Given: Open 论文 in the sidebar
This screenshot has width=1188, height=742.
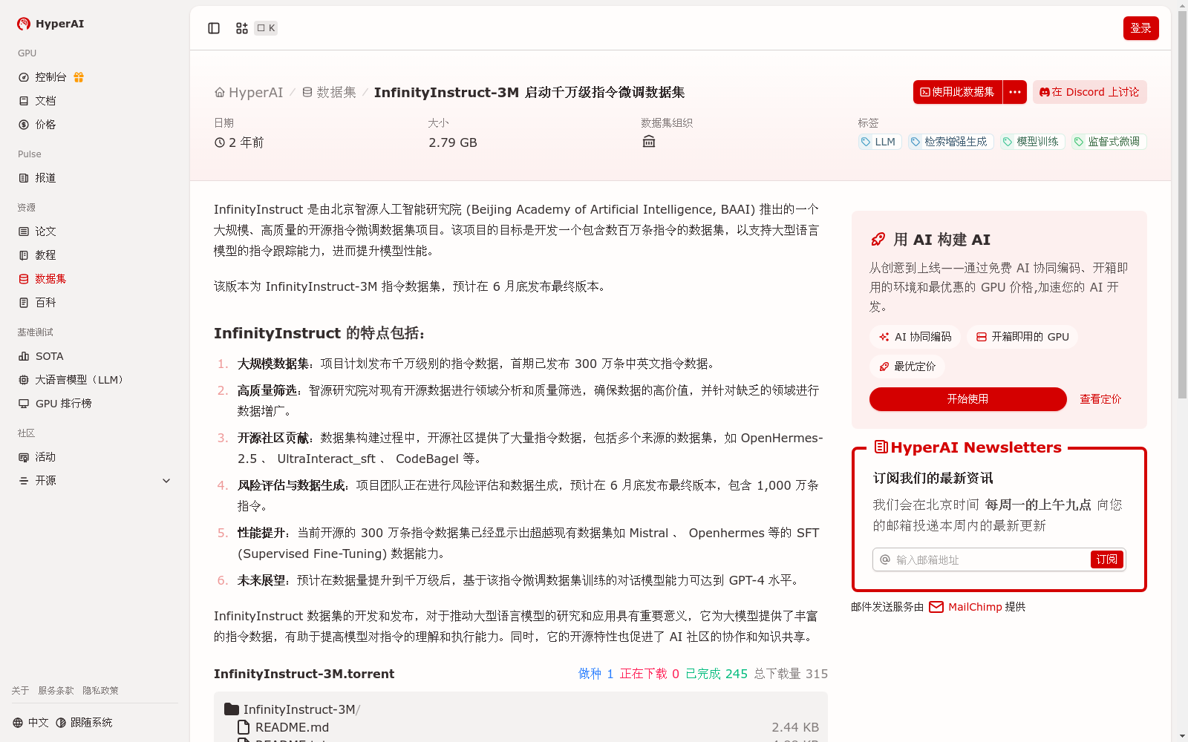Looking at the screenshot, I should coord(45,232).
